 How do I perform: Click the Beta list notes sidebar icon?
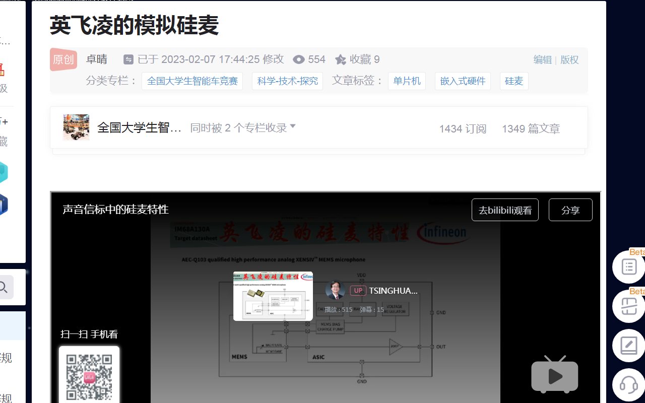(x=629, y=267)
